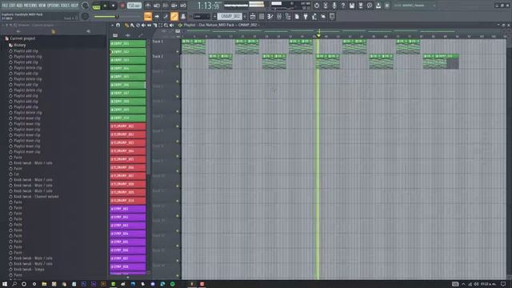The height and width of the screenshot is (288, 512).
Task: Select green ONMP_003 pattern in picker
Action: (128, 60)
